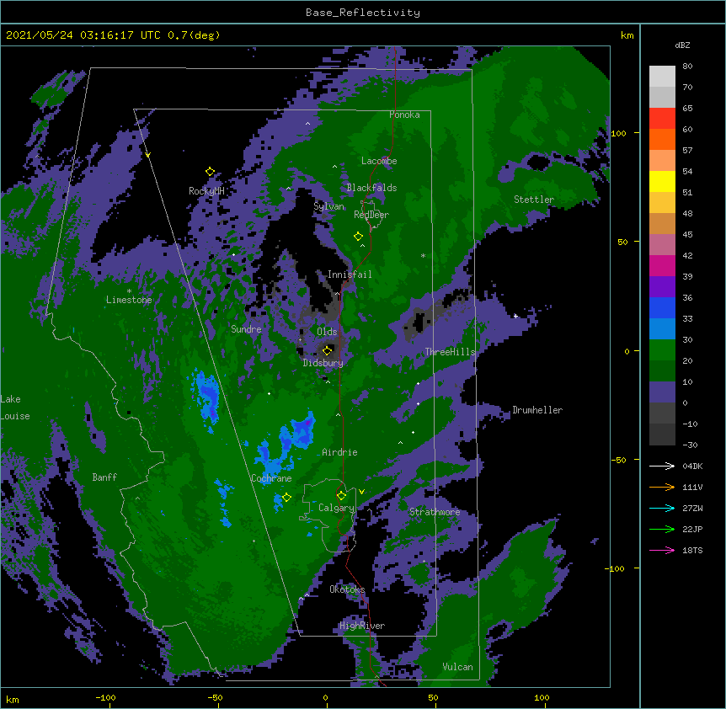Select the Banff label

[x=104, y=477]
